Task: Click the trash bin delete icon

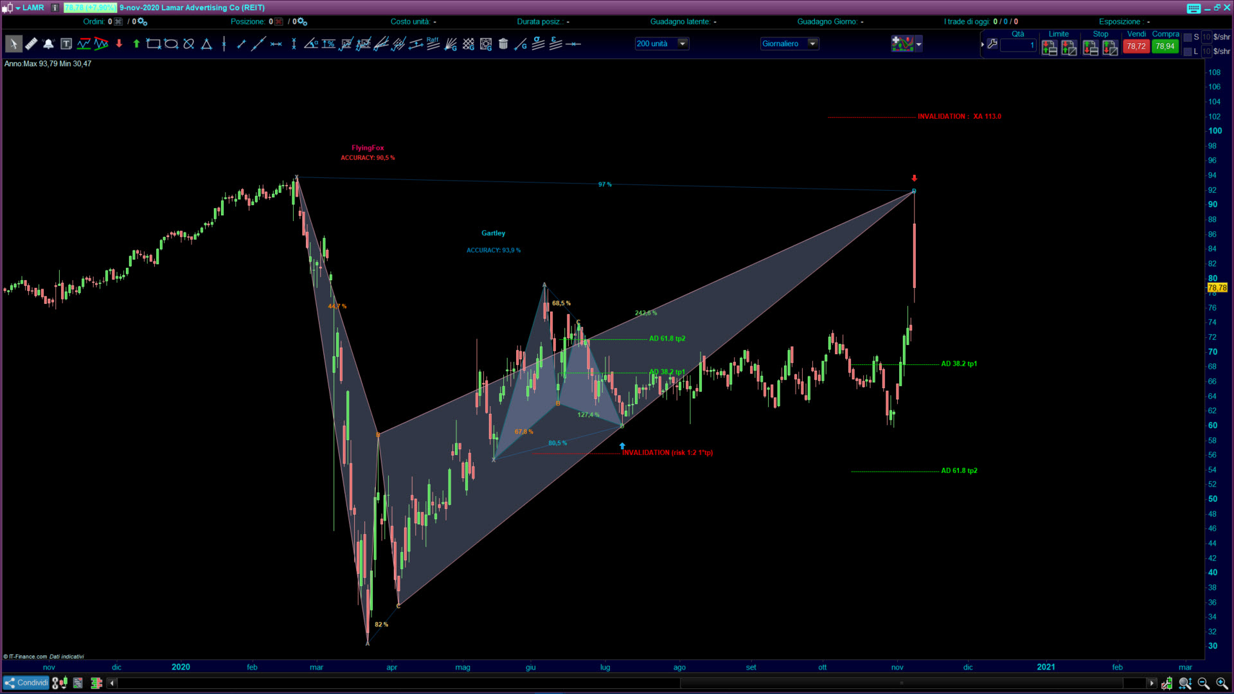Action: (x=503, y=44)
